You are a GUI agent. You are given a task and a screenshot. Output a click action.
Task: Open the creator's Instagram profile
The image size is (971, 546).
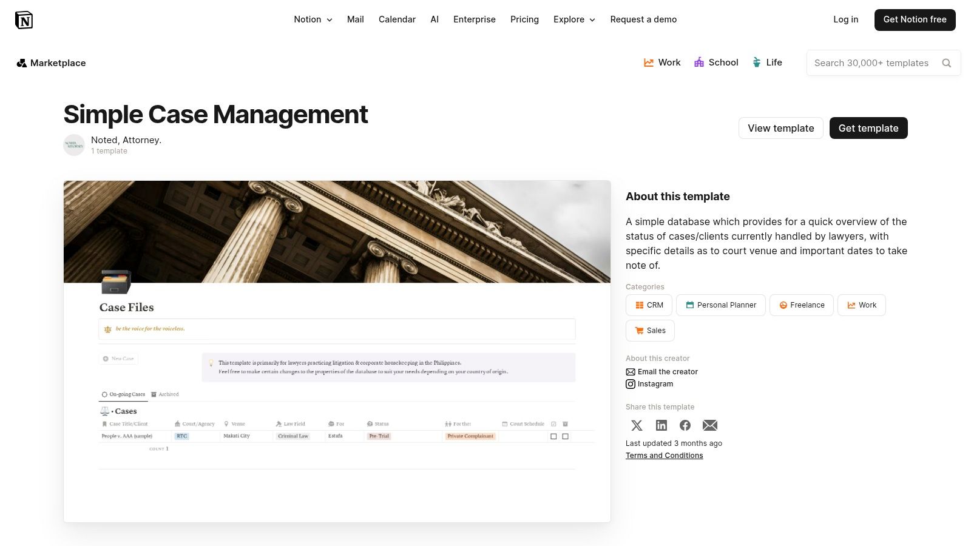click(655, 384)
